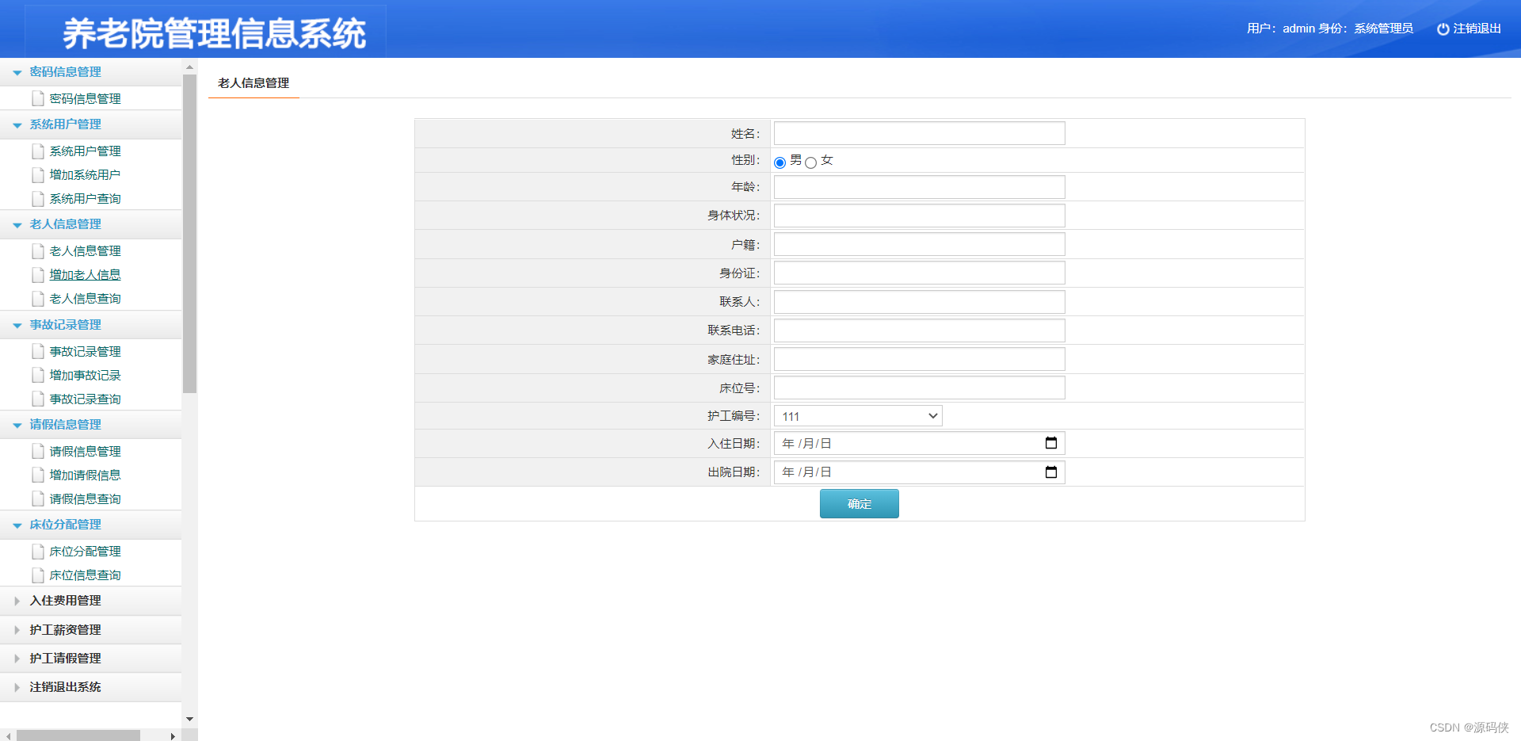Open 床位分配管理 sidebar item
Screen dimensions: 1521x741
tap(85, 551)
